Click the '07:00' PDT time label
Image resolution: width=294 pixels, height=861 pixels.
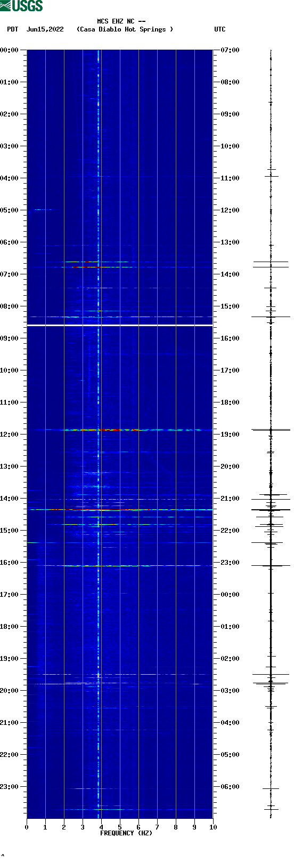tap(9, 274)
